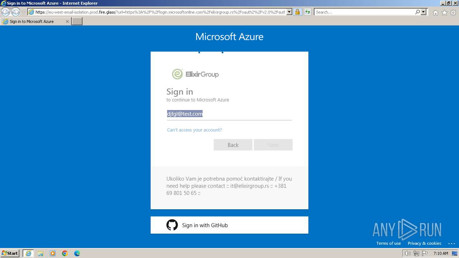The height and width of the screenshot is (258, 459).
Task: Open the security lock icon report
Action: pos(297,12)
